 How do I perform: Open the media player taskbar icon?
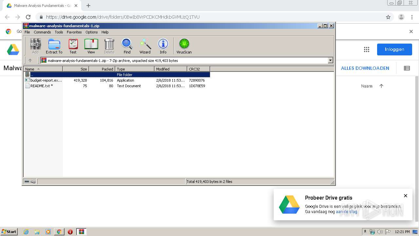[x=48, y=232]
